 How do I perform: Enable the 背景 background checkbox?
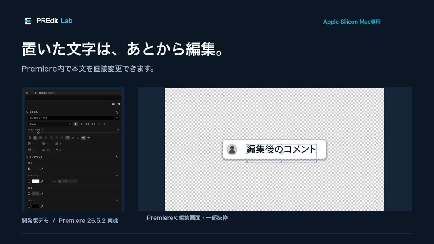tap(29, 194)
